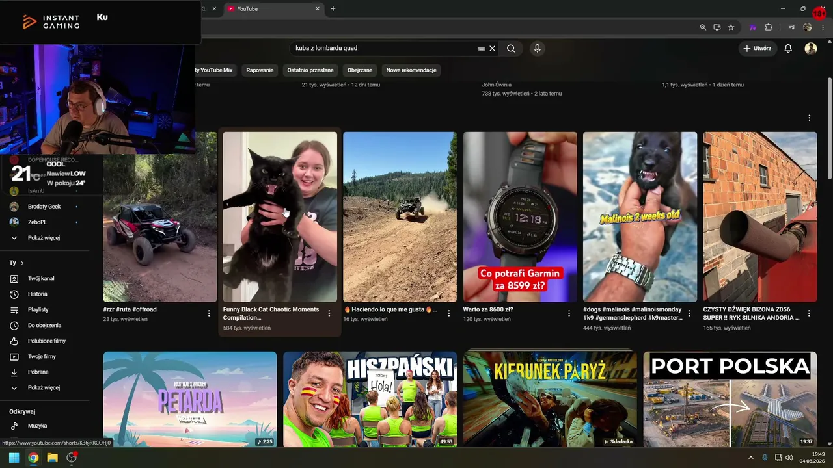Select the "YouTube Mix" filter chip
833x468 pixels.
215,70
